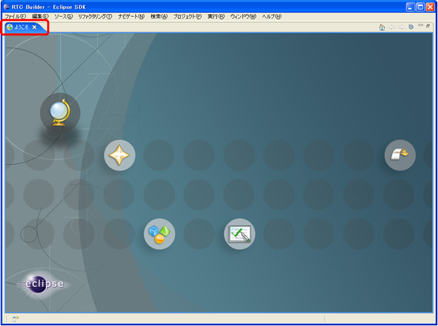Open the Overview globe icon
The image size is (438, 326).
pyautogui.click(x=60, y=112)
